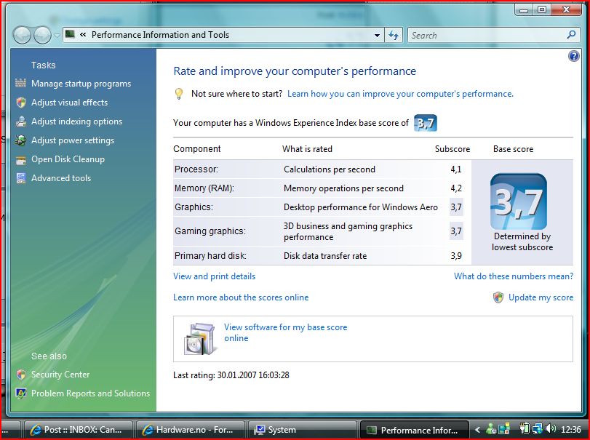Click the Processor subscore 4,1
This screenshot has width=590, height=440.
point(456,169)
